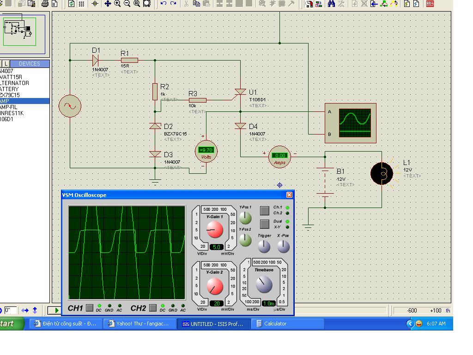Click the DEVICES selector header
The image size is (473, 355).
tap(29, 64)
